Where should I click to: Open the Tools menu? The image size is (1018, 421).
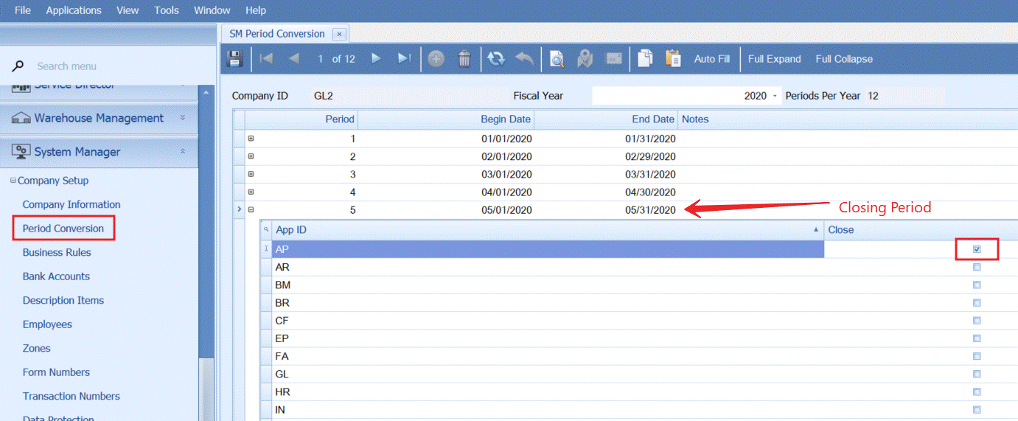[x=167, y=10]
